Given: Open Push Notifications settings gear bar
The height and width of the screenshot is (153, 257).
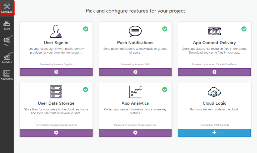Looking at the screenshot, I should (x=135, y=72).
